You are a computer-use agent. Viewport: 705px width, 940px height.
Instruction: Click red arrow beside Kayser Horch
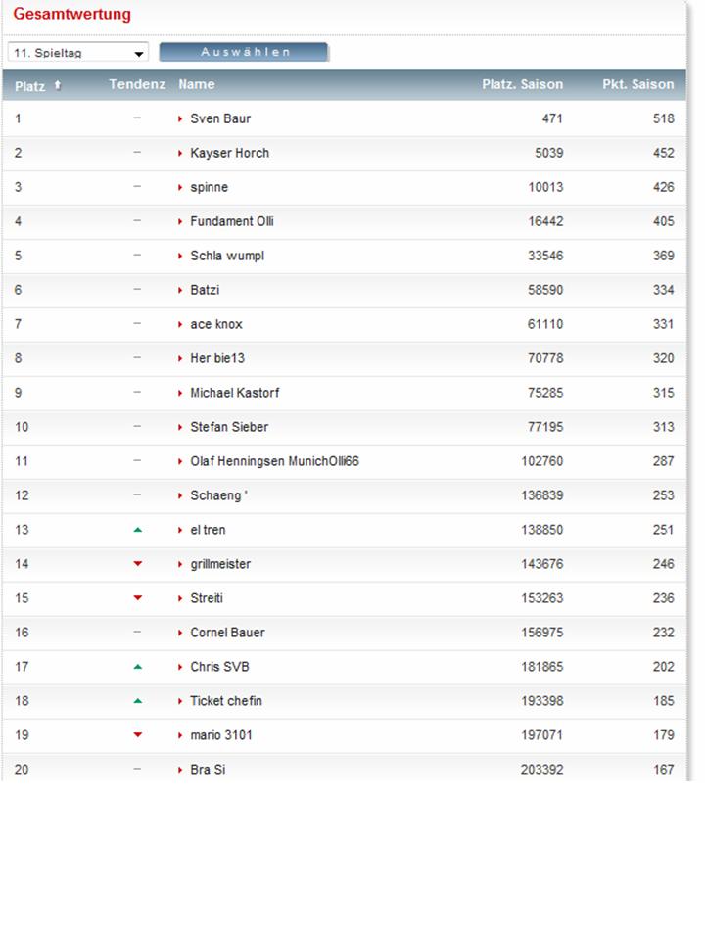181,154
